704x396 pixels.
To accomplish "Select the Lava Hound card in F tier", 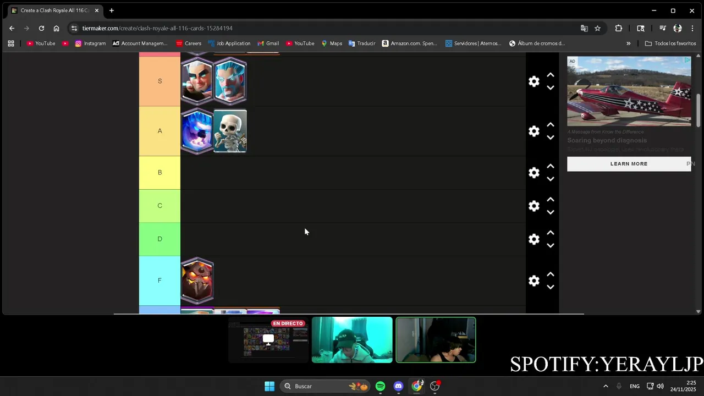I will pyautogui.click(x=197, y=280).
